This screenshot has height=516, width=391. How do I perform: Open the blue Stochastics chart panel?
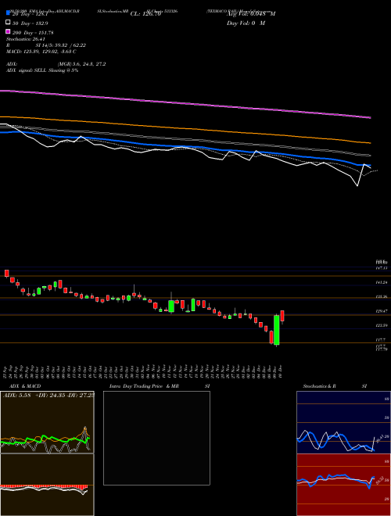(x=343, y=422)
